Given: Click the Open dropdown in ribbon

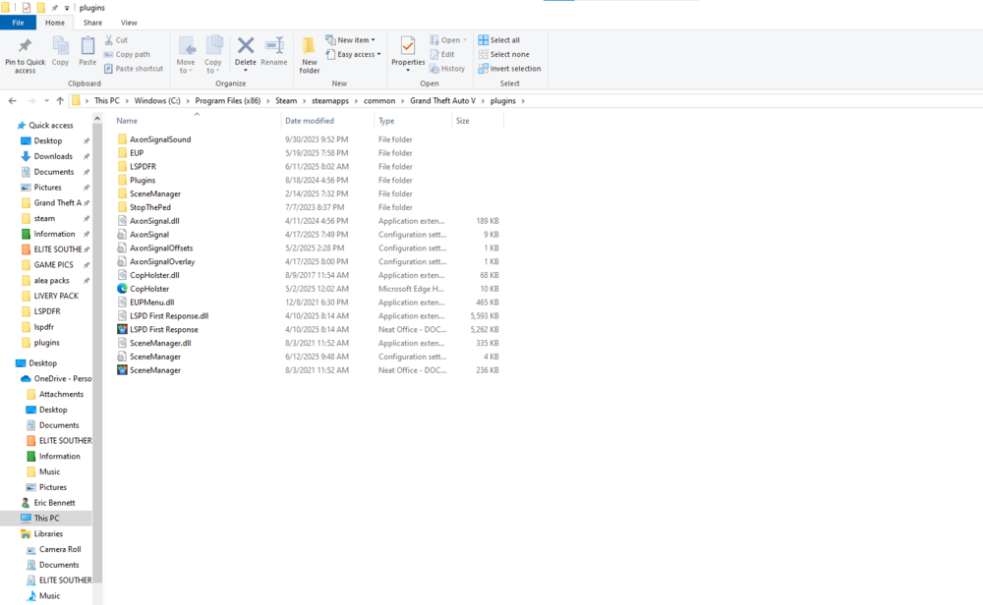Looking at the screenshot, I should click(448, 40).
